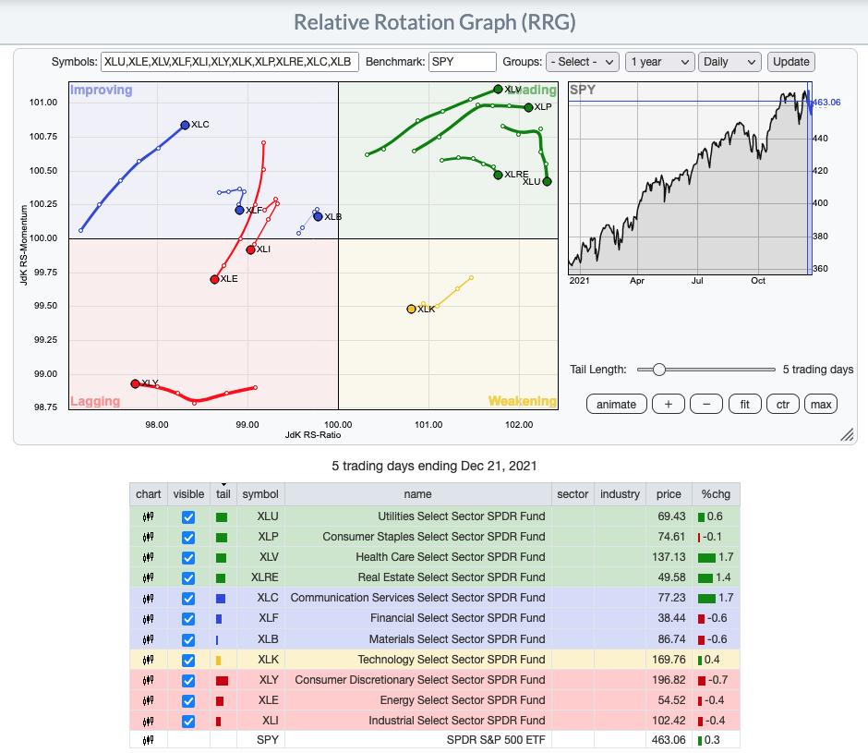Viewport: 868px width, 753px height.
Task: Open chart icon for XLP row
Action: pyautogui.click(x=148, y=537)
